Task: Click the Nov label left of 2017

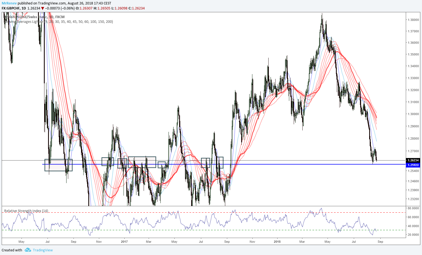Action: coord(99,242)
